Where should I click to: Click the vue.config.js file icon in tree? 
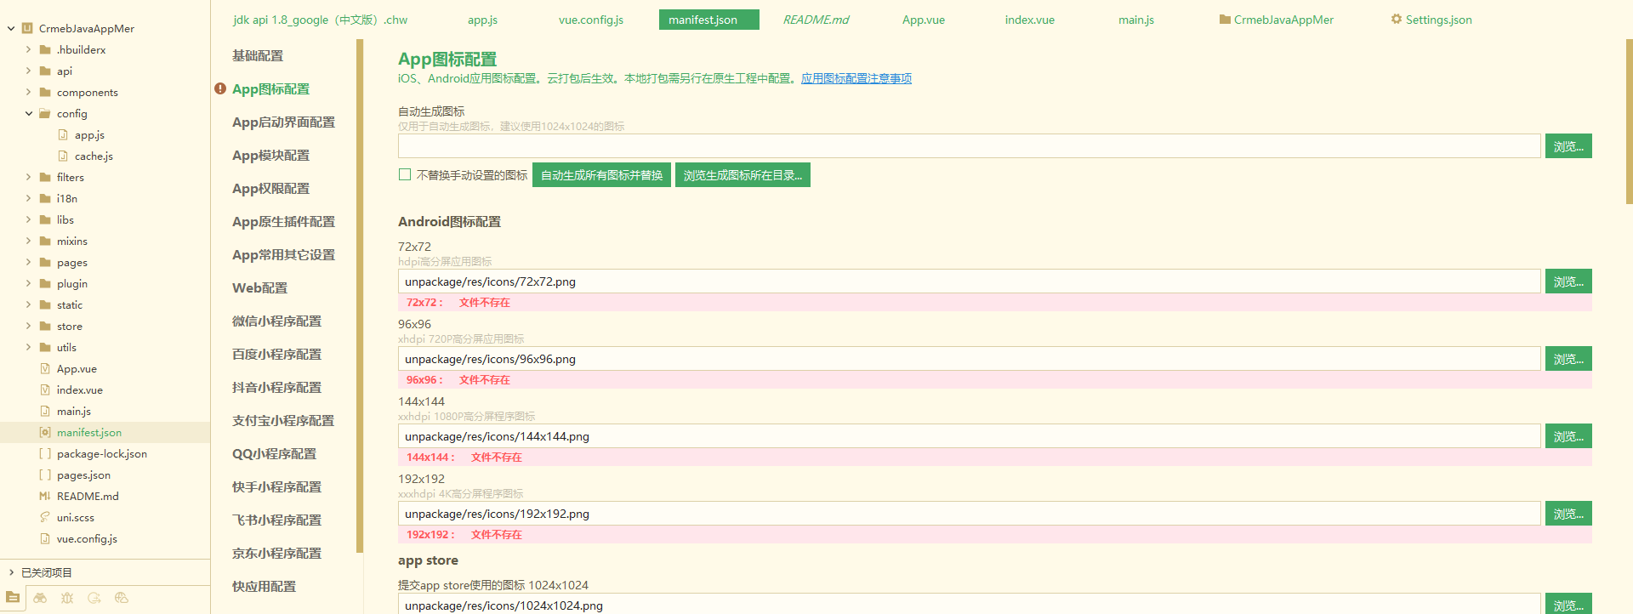pyautogui.click(x=46, y=538)
